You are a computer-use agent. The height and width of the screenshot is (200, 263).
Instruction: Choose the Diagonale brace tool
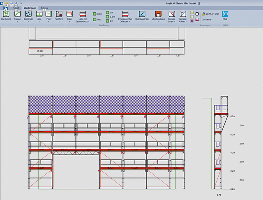29,14
